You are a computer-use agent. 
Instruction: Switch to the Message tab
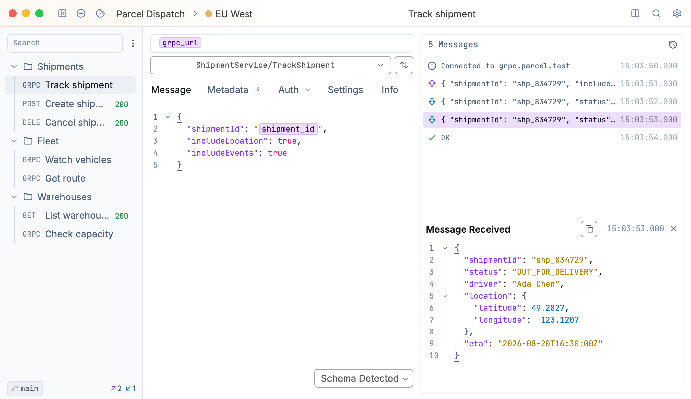click(x=171, y=90)
